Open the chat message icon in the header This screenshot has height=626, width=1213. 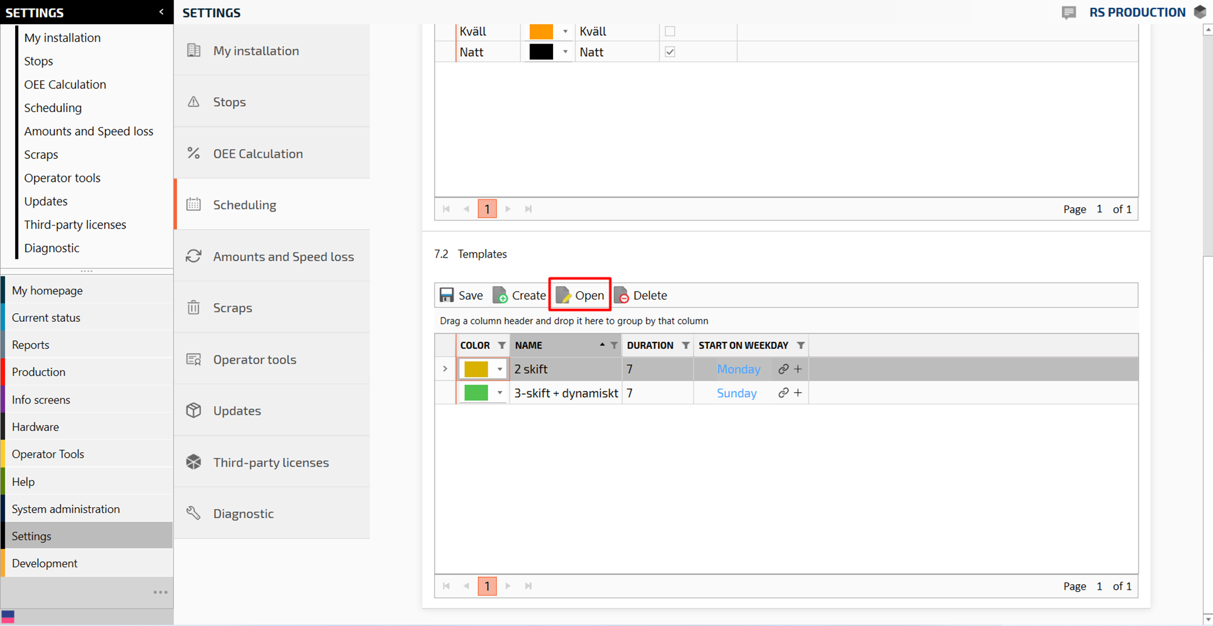click(1069, 13)
